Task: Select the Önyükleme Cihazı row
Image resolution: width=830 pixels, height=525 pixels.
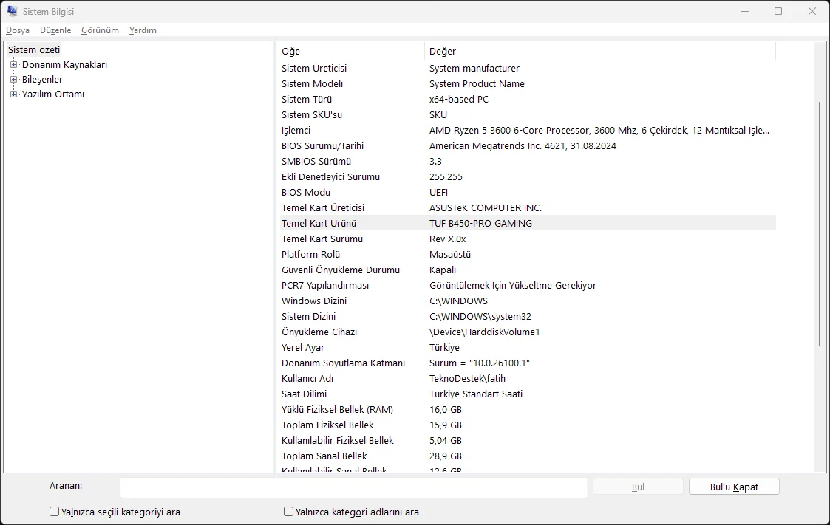Action: (528, 332)
